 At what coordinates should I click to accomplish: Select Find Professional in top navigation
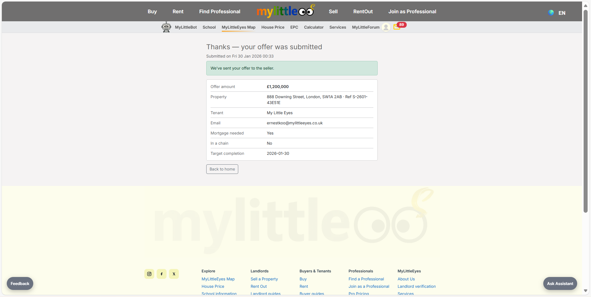219,11
